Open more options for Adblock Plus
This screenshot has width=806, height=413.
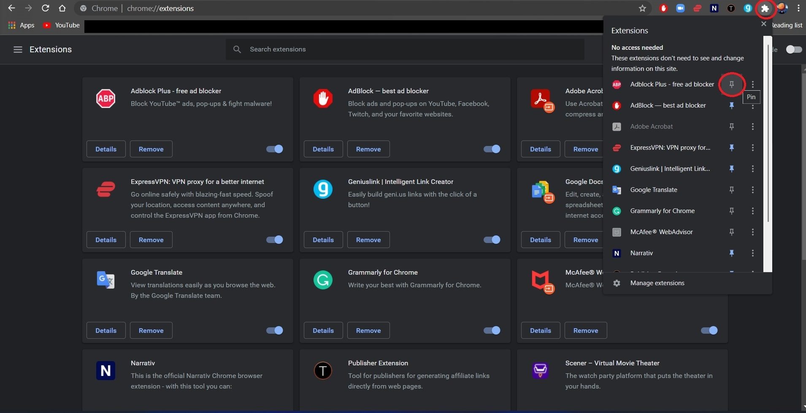tap(752, 84)
